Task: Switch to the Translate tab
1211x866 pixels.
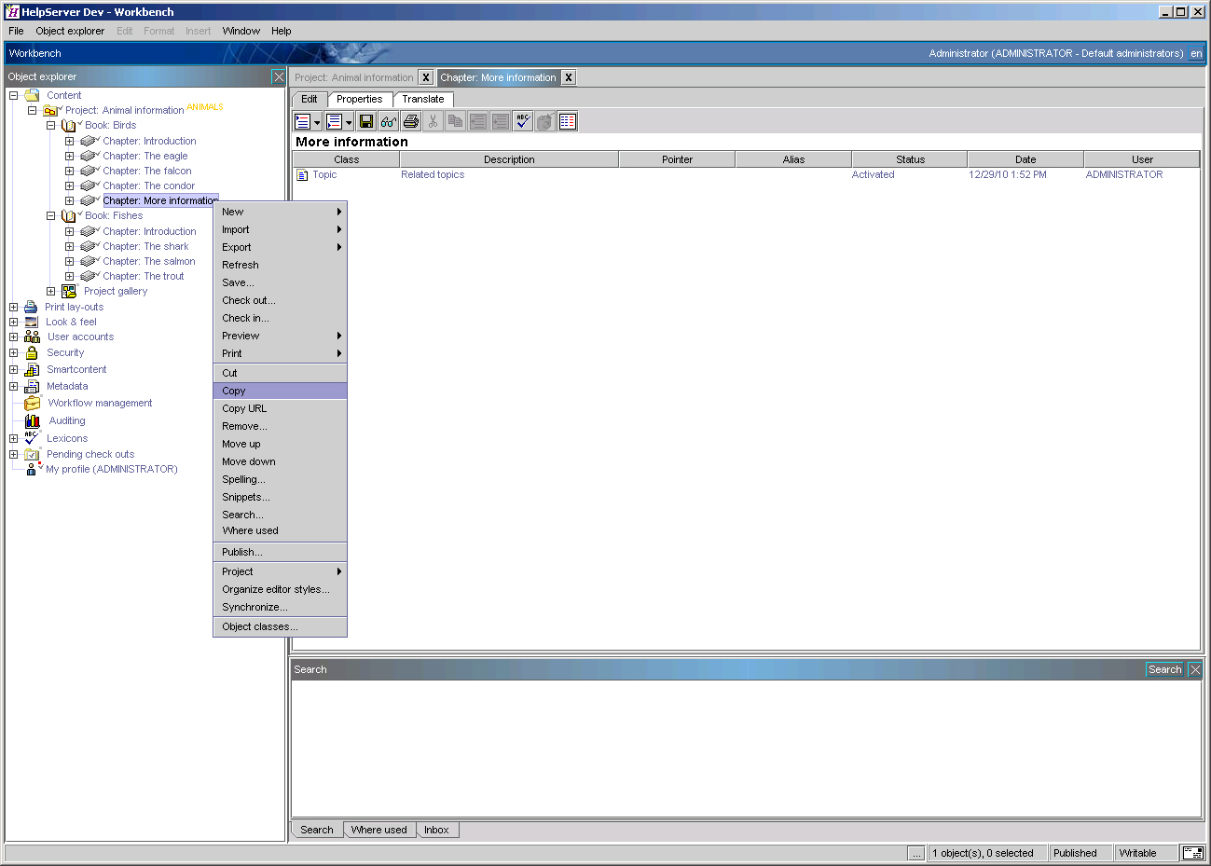Action: tap(423, 99)
